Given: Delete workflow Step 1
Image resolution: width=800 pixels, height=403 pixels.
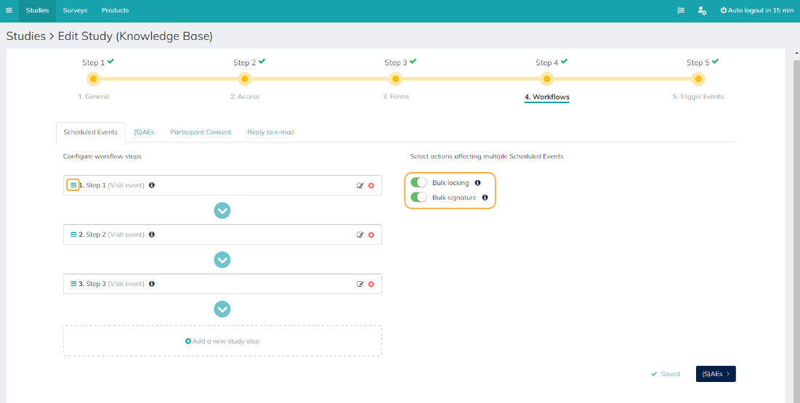Looking at the screenshot, I should click(x=371, y=185).
